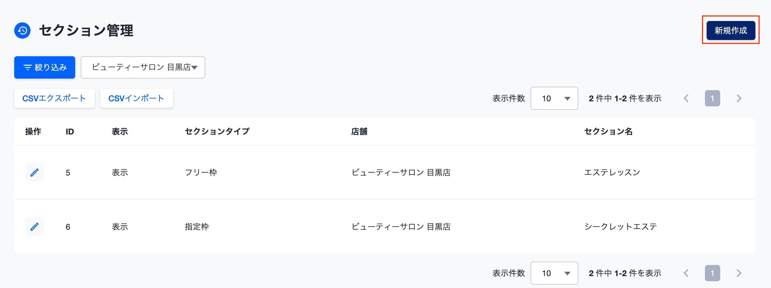Edit section ID 6 with the pencil icon
The height and width of the screenshot is (288, 771).
pyautogui.click(x=35, y=227)
